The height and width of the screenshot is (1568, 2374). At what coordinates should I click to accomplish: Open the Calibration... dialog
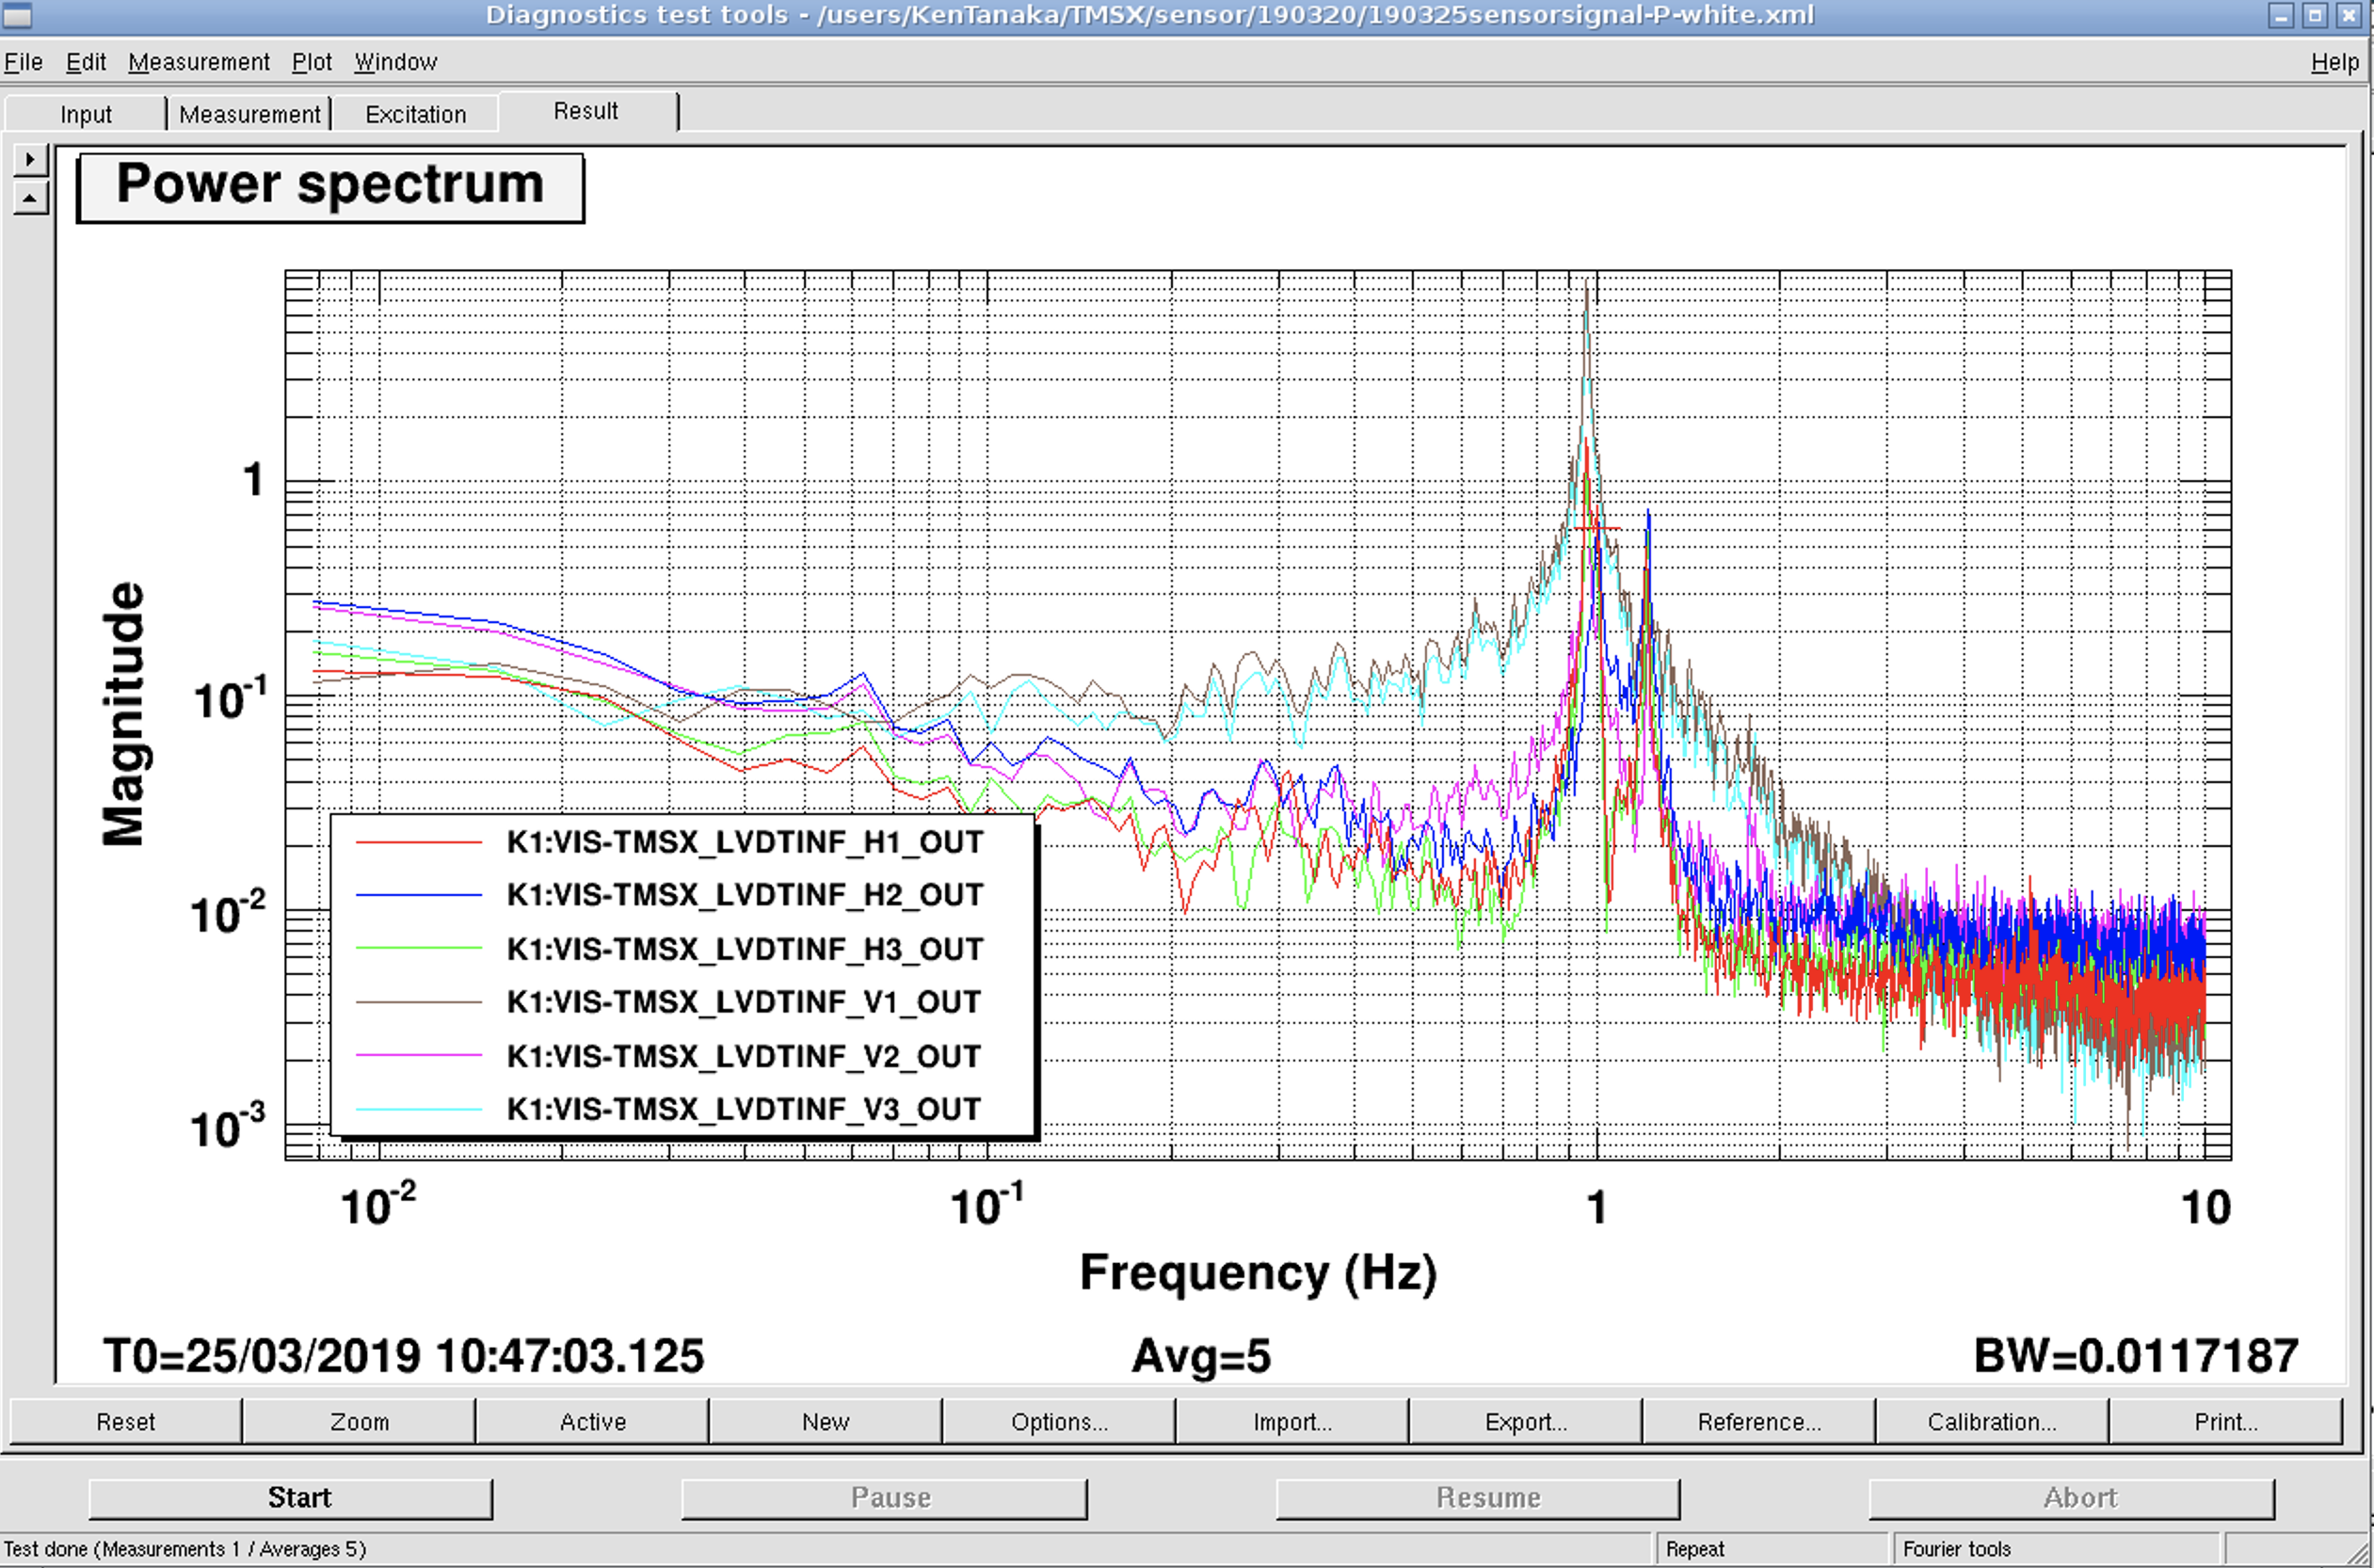tap(1992, 1421)
